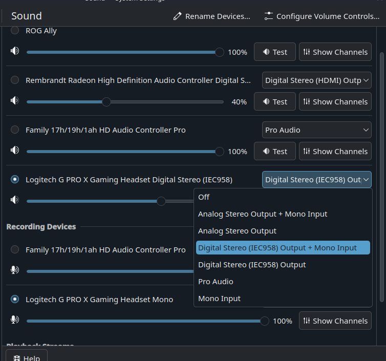Image resolution: width=386 pixels, height=361 pixels.
Task: Click the 40% volume value
Action: click(239, 102)
